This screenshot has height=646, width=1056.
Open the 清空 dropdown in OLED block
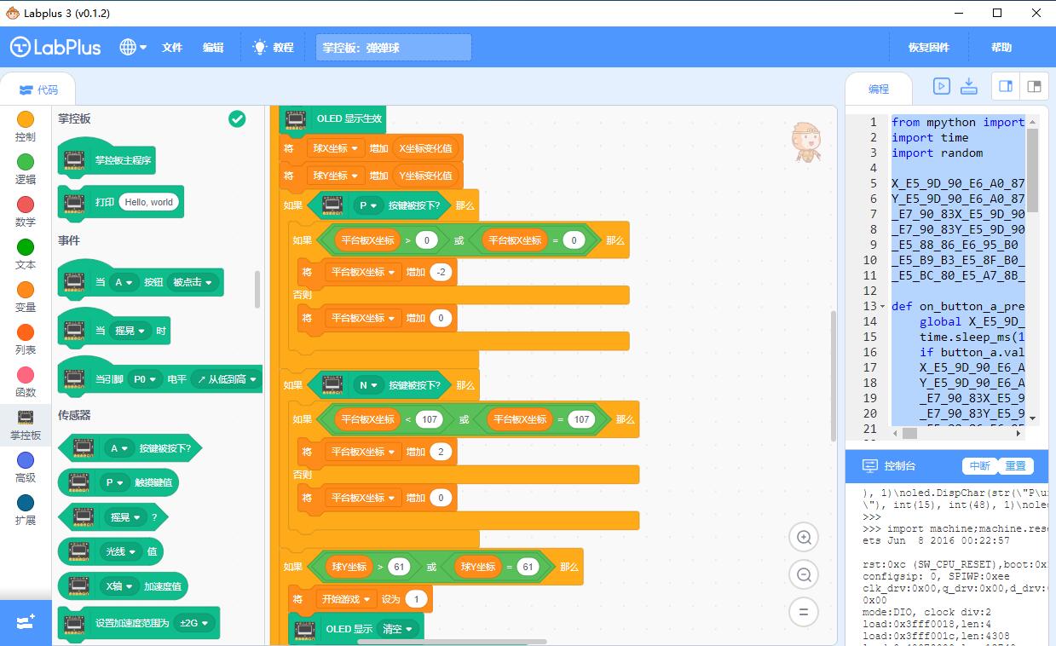pos(398,629)
